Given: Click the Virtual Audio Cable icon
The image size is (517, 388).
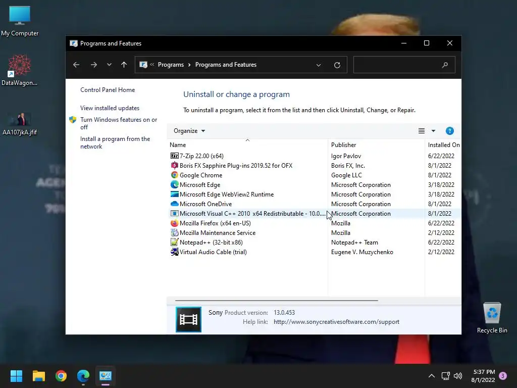Looking at the screenshot, I should [174, 252].
